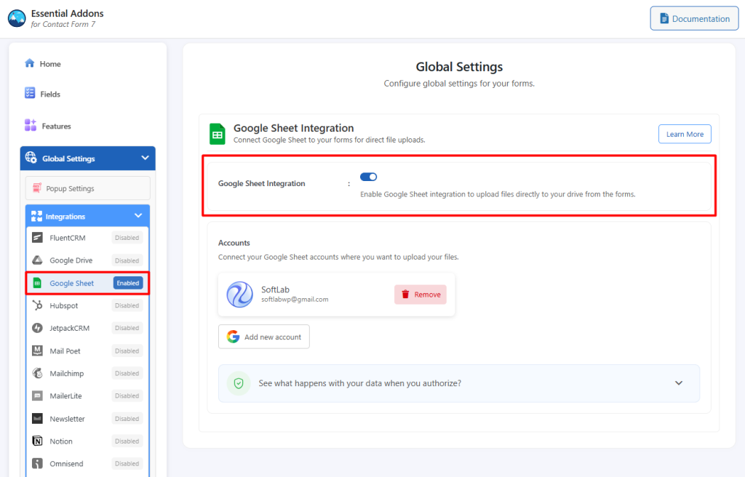The height and width of the screenshot is (477, 745).
Task: Click the trash icon in Remove button
Action: [x=405, y=294]
